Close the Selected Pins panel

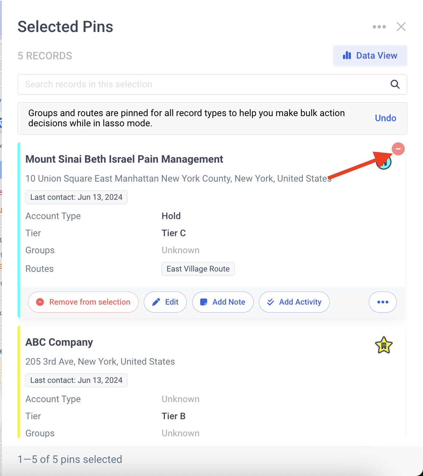pyautogui.click(x=401, y=27)
